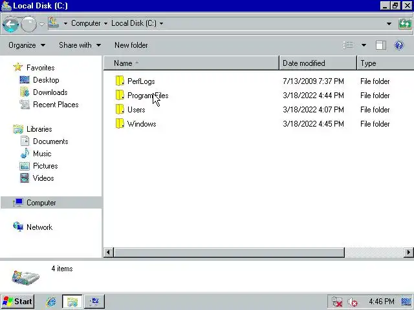The width and height of the screenshot is (414, 310).
Task: Open the Start menu
Action: (x=18, y=302)
